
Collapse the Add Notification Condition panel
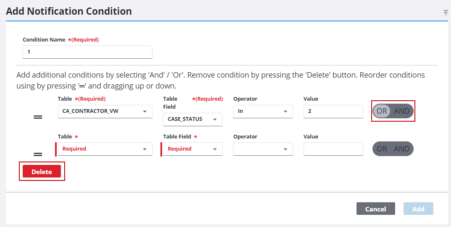(x=446, y=13)
